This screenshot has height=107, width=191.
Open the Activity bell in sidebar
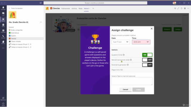(x=3, y=8)
